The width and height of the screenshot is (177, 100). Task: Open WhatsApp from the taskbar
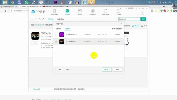[x=27, y=2]
